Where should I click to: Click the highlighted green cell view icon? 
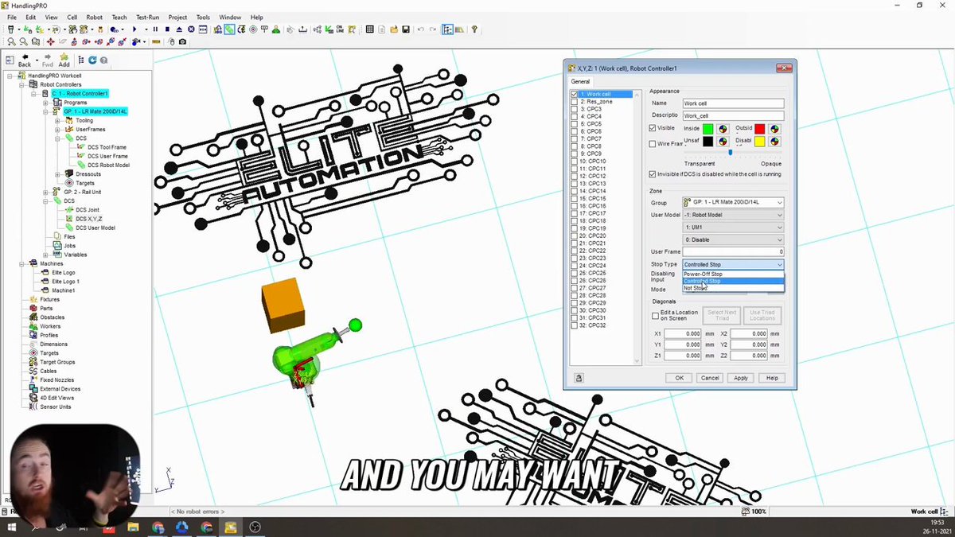tap(228, 29)
